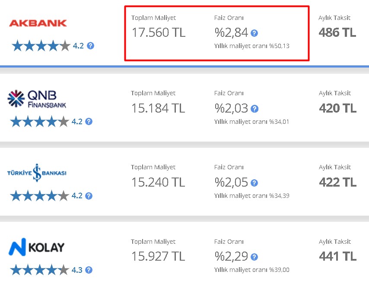This screenshot has width=369, height=281.
Task: Click Akbank's star rating
Action: pos(41,46)
